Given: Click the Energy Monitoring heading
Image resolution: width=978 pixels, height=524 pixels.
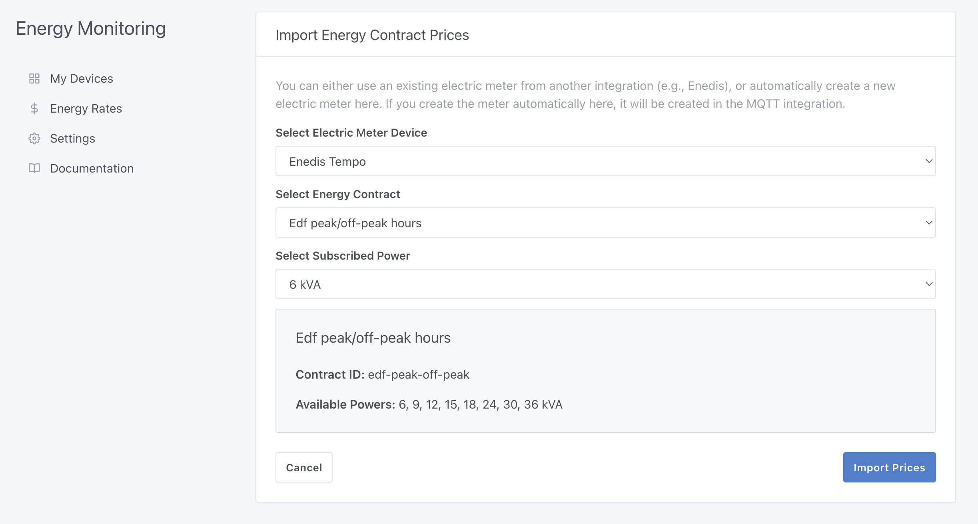Looking at the screenshot, I should point(91,28).
